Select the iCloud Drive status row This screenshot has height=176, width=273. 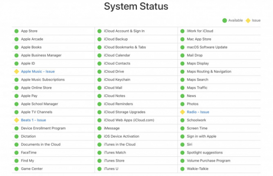(136, 72)
